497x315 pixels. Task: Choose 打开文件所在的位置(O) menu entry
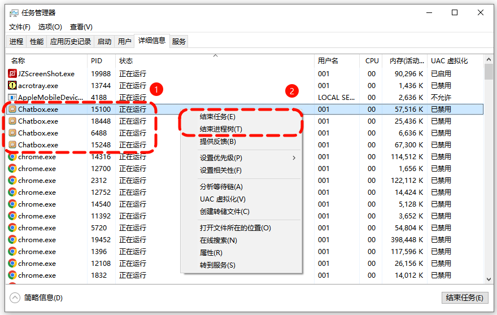point(235,228)
